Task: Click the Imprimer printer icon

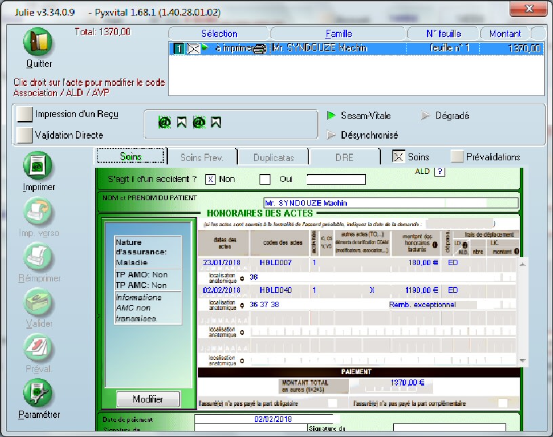Action: (38, 166)
